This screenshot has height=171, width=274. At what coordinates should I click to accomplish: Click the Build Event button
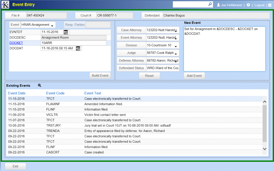point(100,76)
